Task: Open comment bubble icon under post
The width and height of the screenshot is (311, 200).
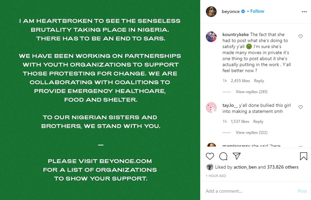Action: (223, 156)
